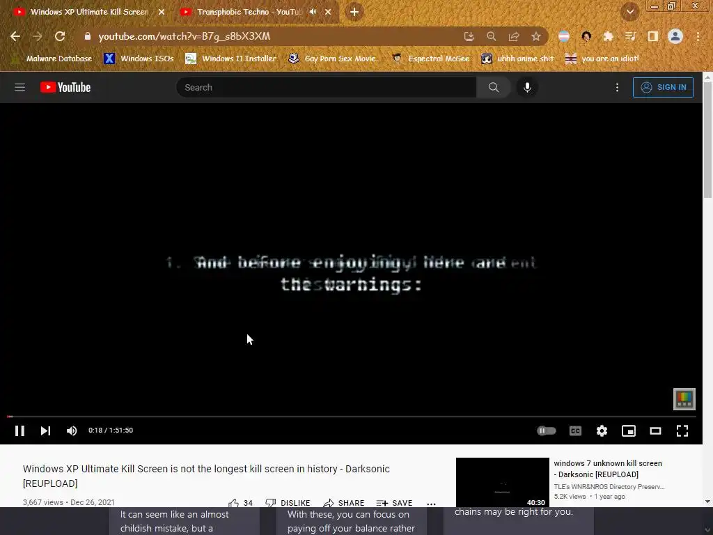Open the Chrome profile avatar
Image resolution: width=713 pixels, height=535 pixels.
pos(675,36)
